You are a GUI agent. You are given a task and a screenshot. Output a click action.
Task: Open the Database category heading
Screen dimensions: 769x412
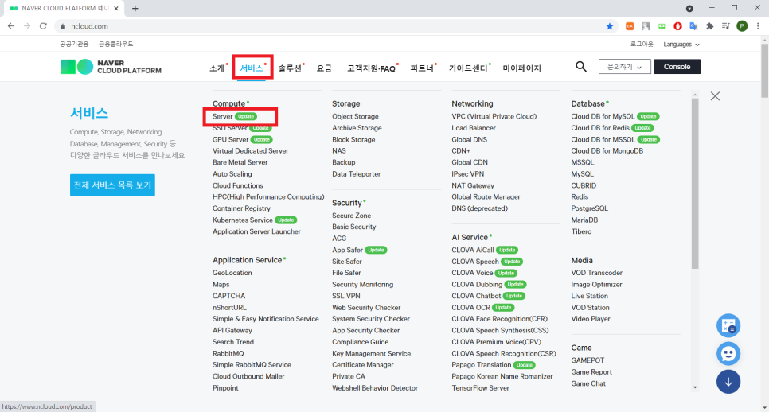(587, 104)
